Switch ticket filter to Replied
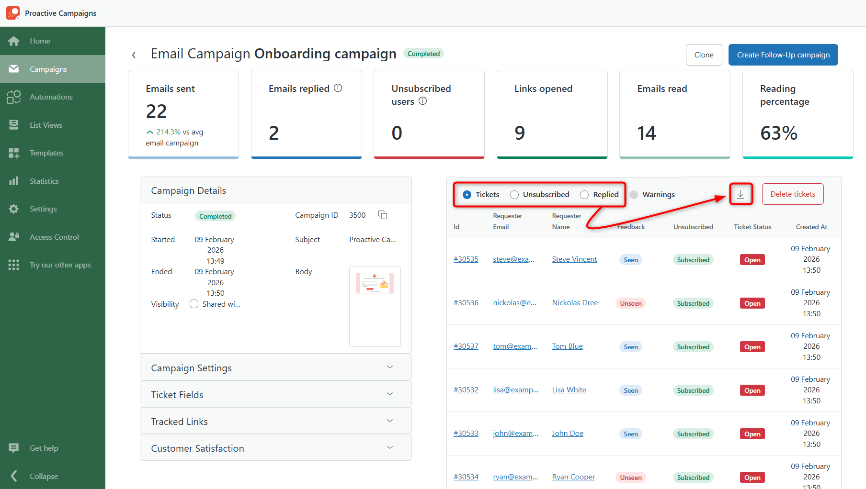The height and width of the screenshot is (489, 866). coord(584,194)
